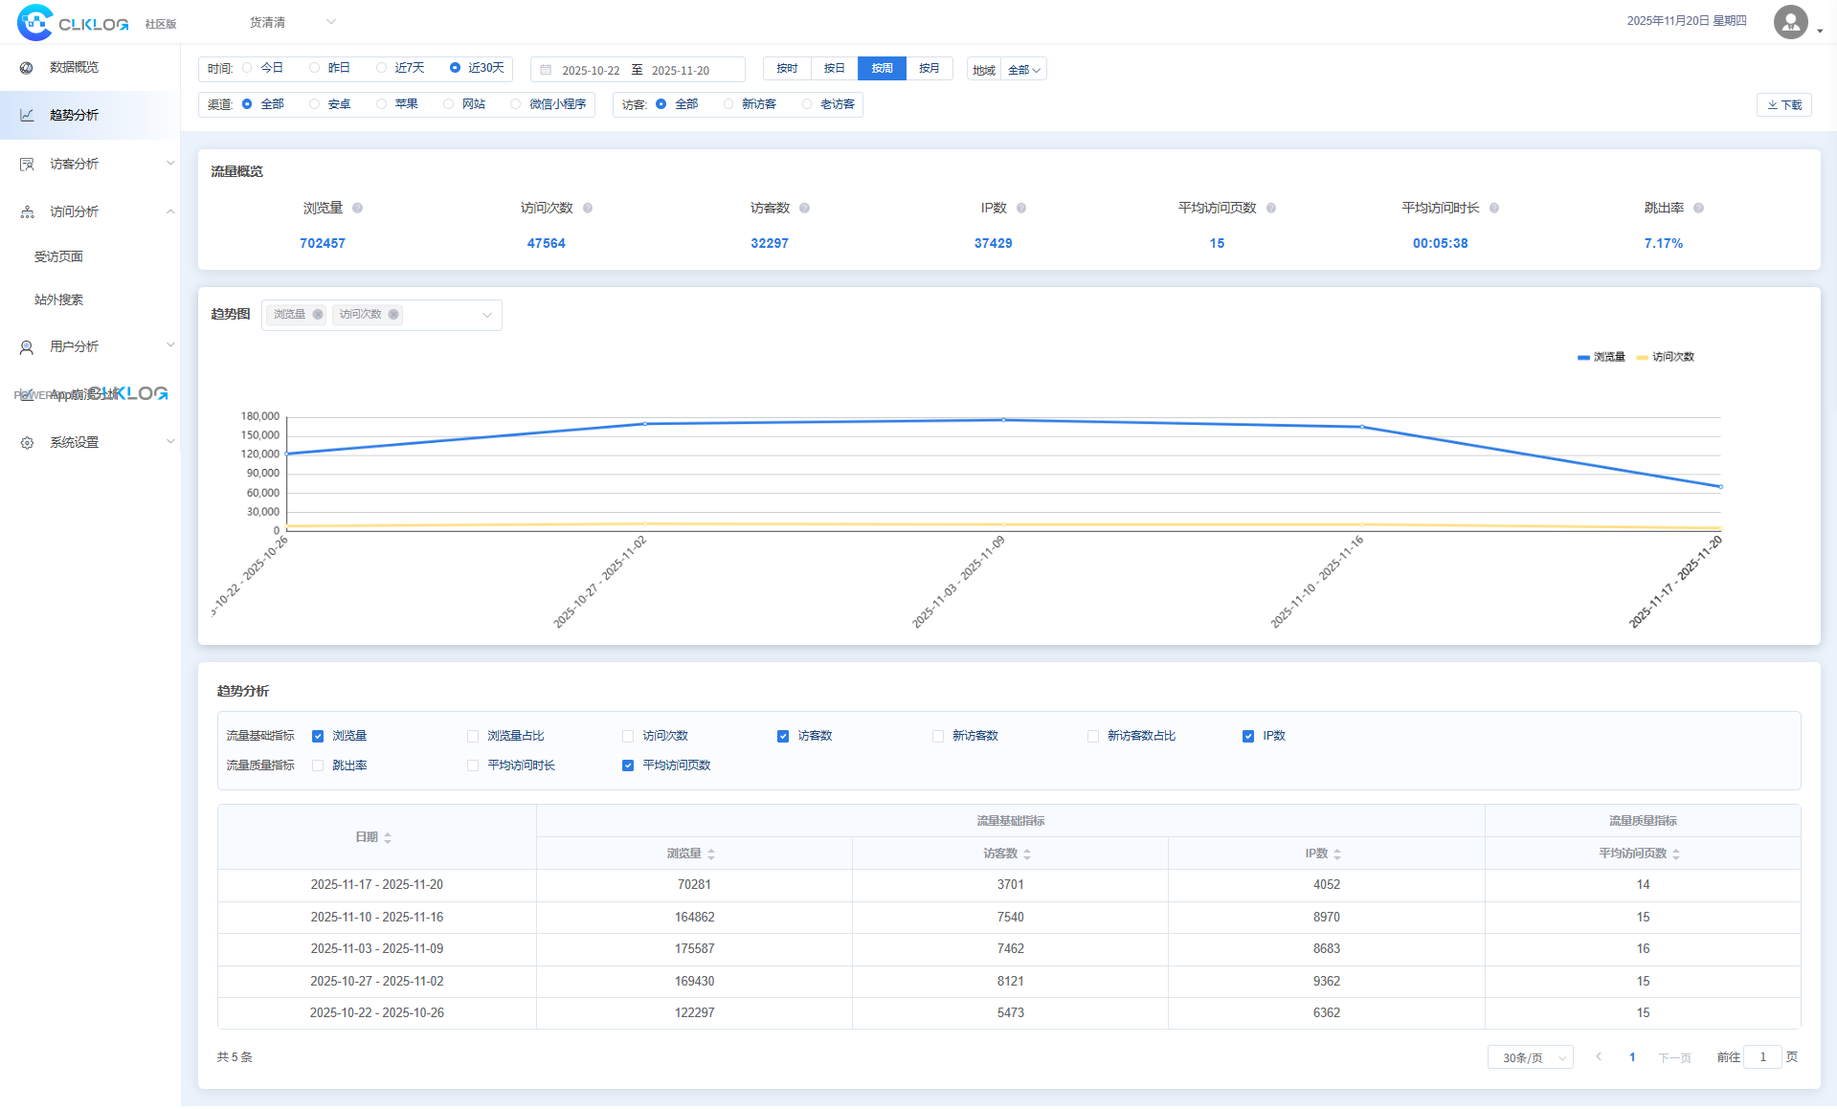Screen dimensions: 1837x1109
Task: Click the help icon beside 跳出率
Action: point(1698,209)
